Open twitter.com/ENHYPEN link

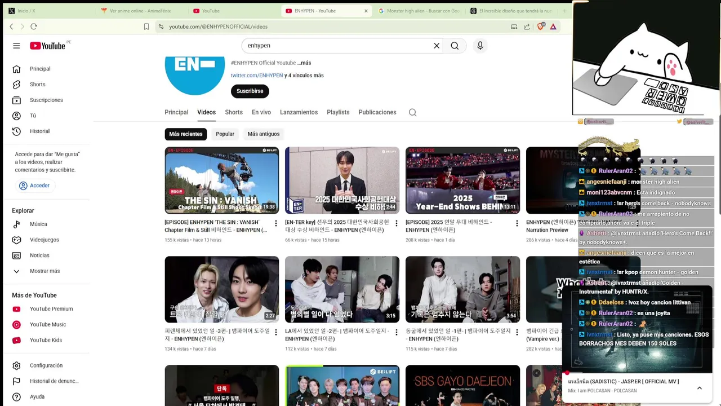pyautogui.click(x=257, y=76)
